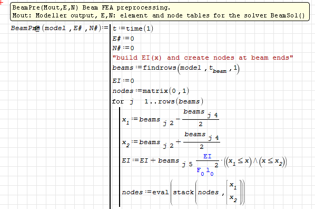The image size is (315, 209).
Task: Click the 'for j' loop header
Action: (157, 101)
